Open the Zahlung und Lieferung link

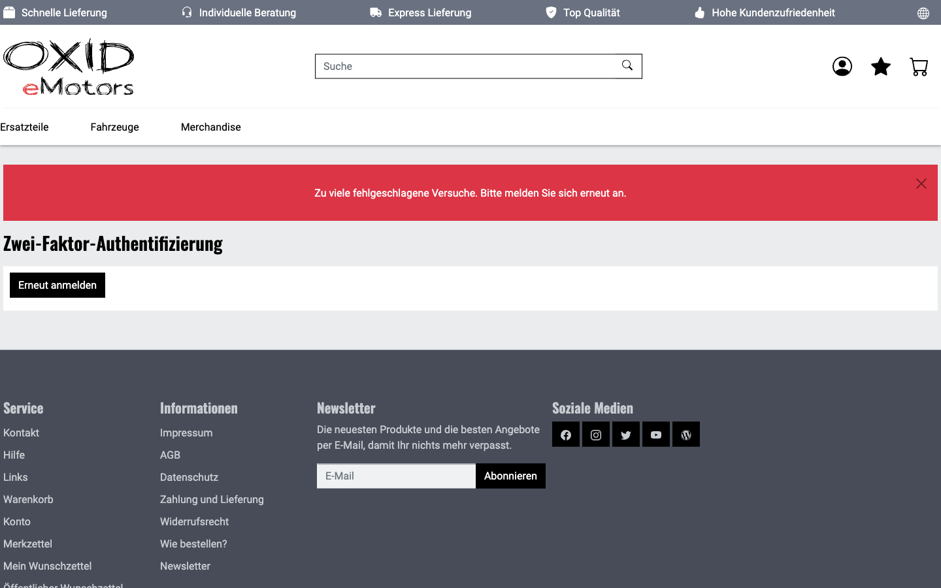(x=212, y=499)
